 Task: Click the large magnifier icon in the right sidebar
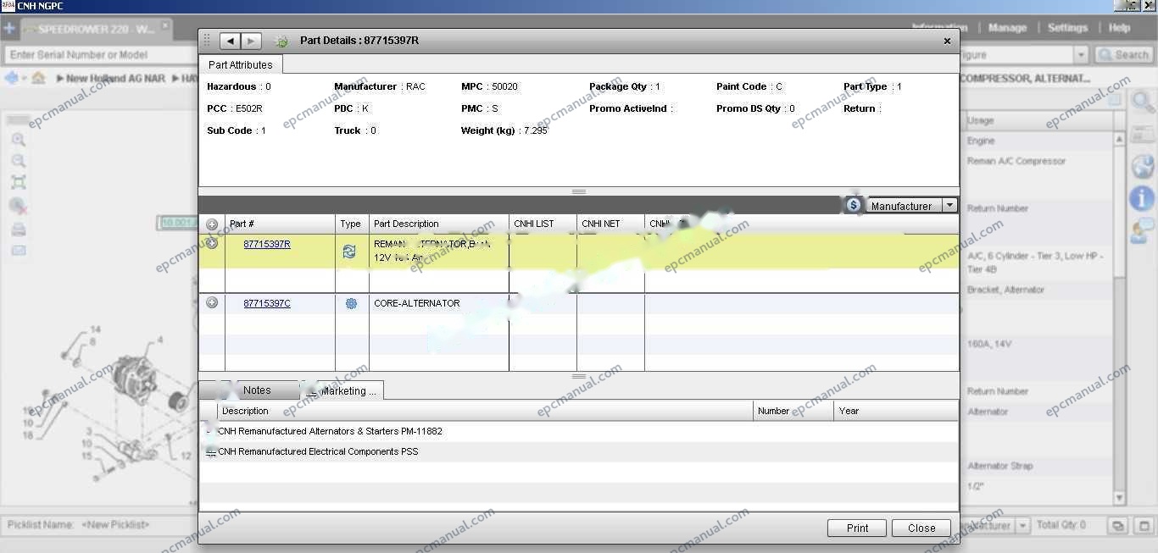pyautogui.click(x=1143, y=102)
